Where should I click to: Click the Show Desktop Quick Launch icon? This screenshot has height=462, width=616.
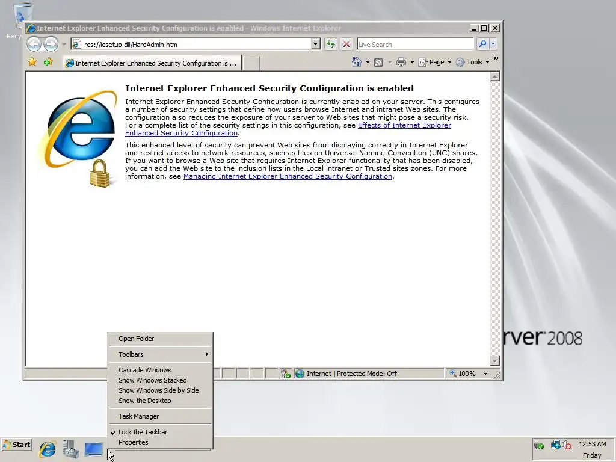(x=93, y=449)
